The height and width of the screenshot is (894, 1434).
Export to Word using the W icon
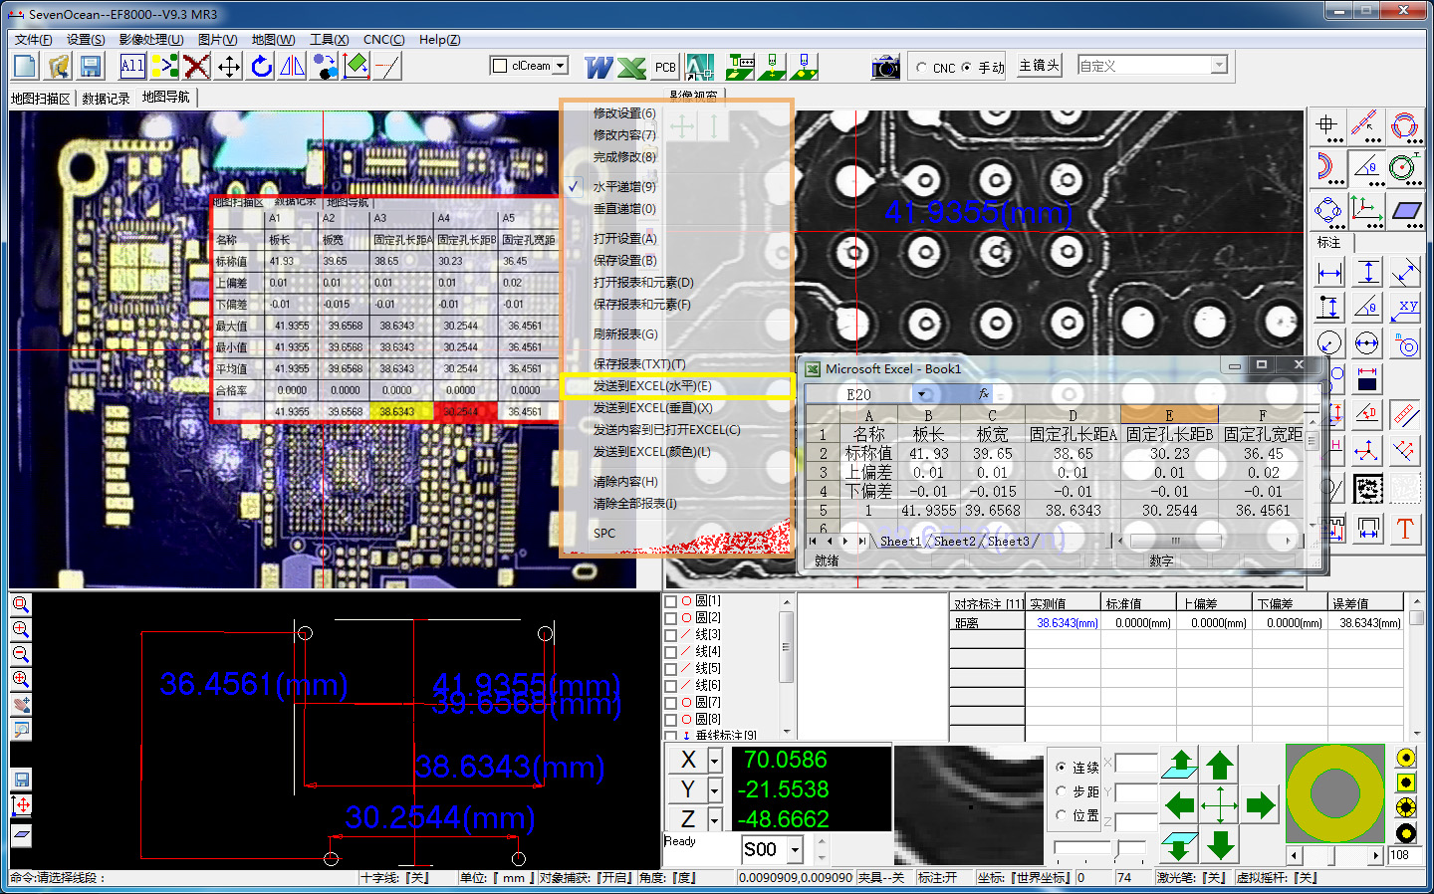598,67
